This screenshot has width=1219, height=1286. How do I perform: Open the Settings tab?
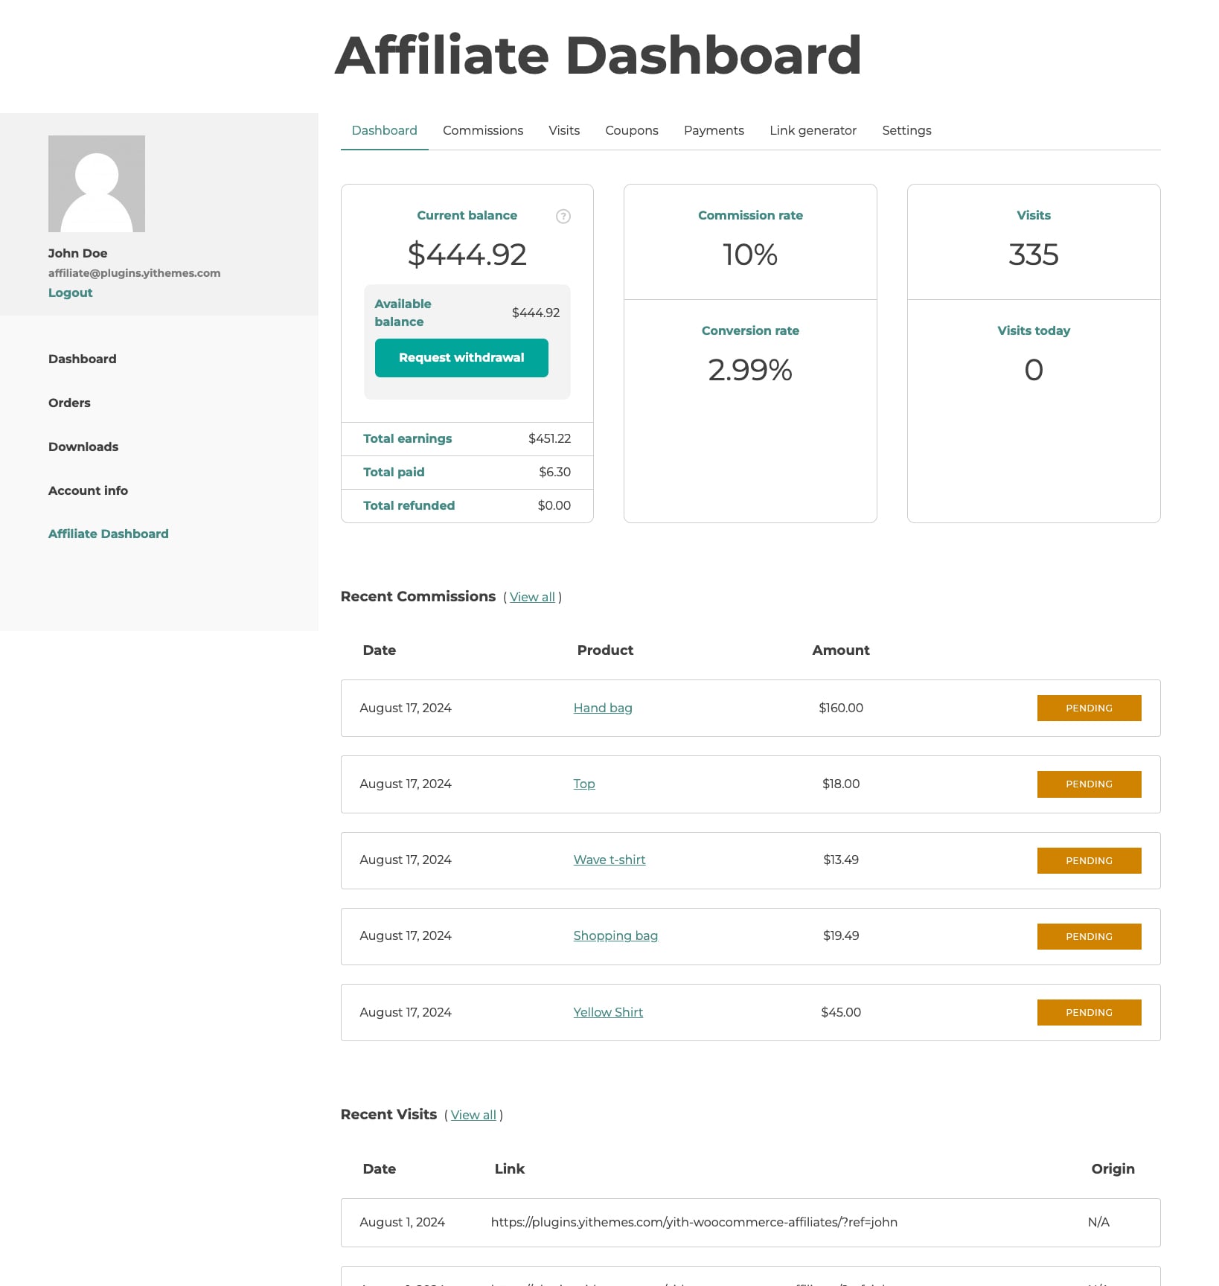tap(906, 130)
